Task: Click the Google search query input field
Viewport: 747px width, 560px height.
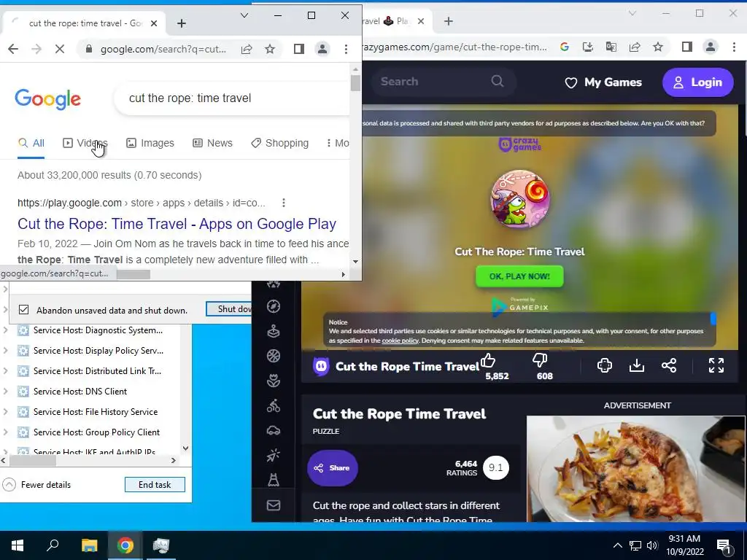Action: tap(233, 98)
